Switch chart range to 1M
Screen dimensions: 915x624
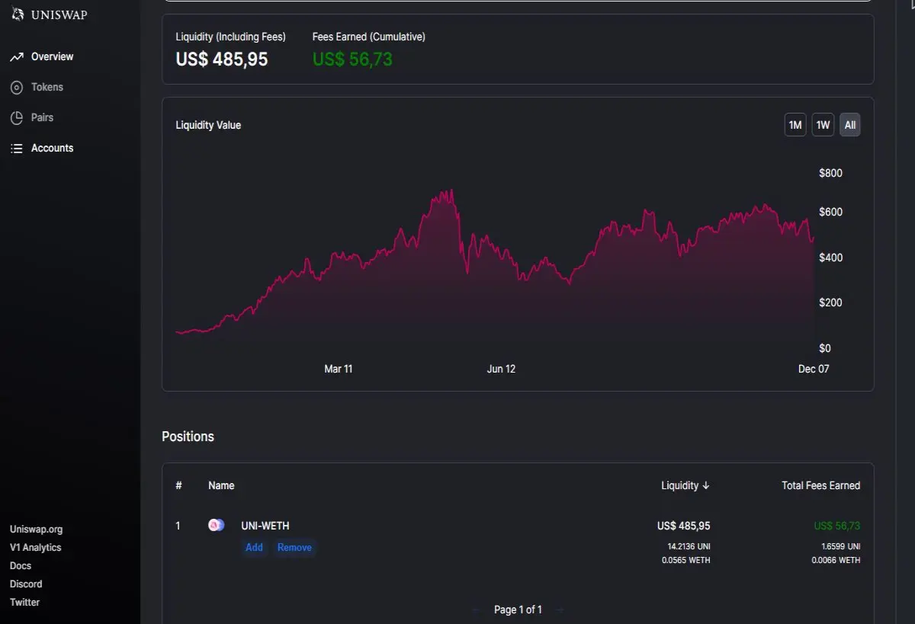[x=795, y=125]
